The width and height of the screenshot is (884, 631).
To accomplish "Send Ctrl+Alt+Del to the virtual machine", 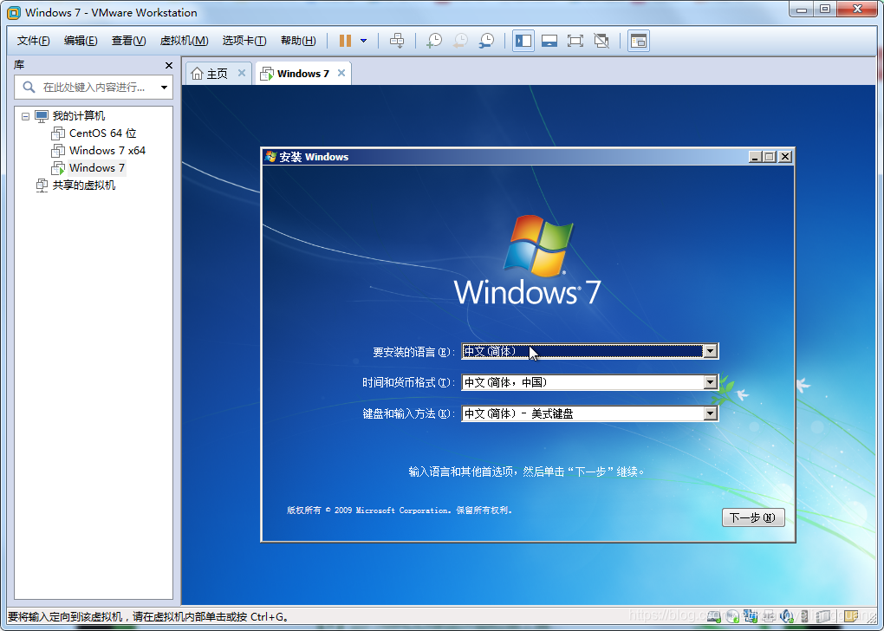I will (397, 41).
